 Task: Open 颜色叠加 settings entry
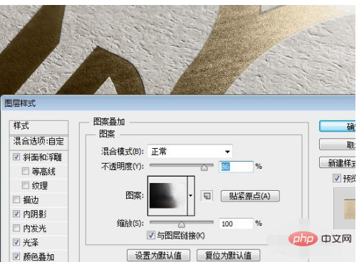(38, 257)
